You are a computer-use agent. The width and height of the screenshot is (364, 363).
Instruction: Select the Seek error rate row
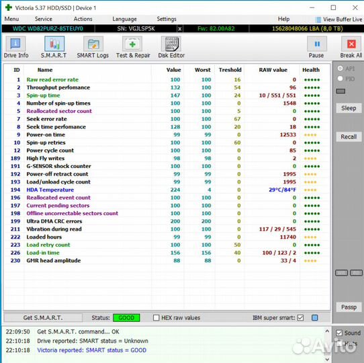coord(167,119)
